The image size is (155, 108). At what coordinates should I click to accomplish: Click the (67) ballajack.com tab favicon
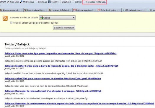point(123,10)
